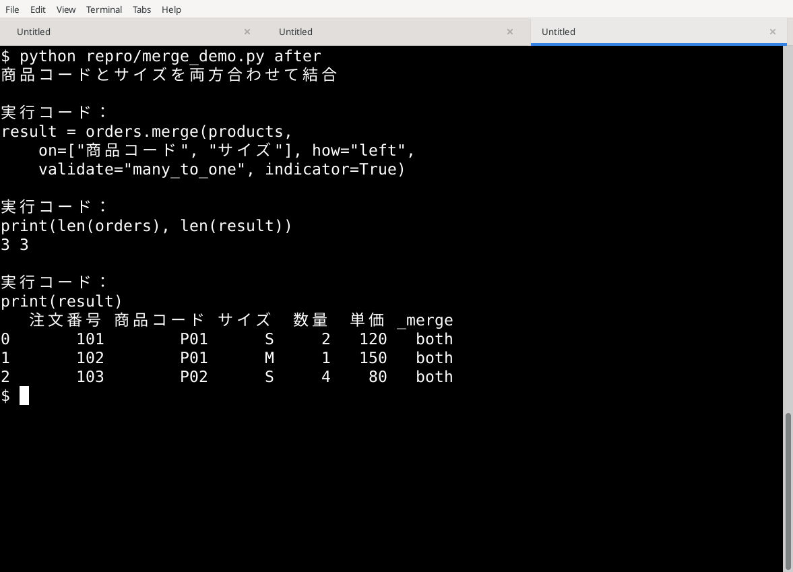This screenshot has height=572, width=793.
Task: Close the first Untitled tab
Action: point(247,32)
